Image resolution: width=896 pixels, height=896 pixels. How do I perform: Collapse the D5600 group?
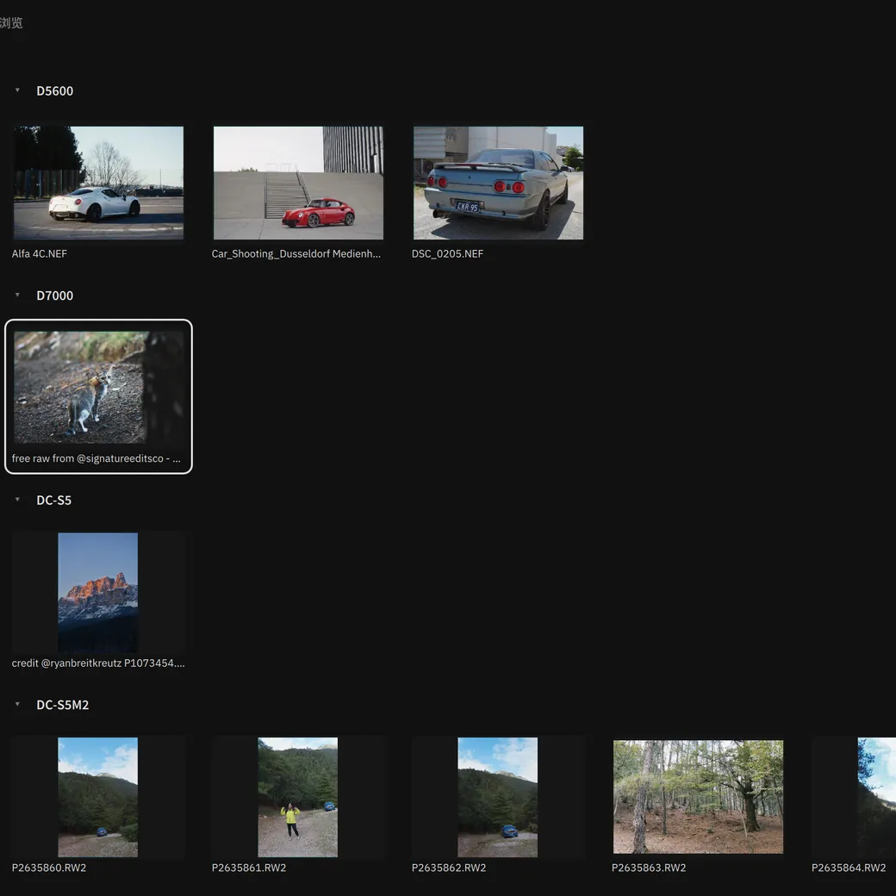click(x=18, y=90)
